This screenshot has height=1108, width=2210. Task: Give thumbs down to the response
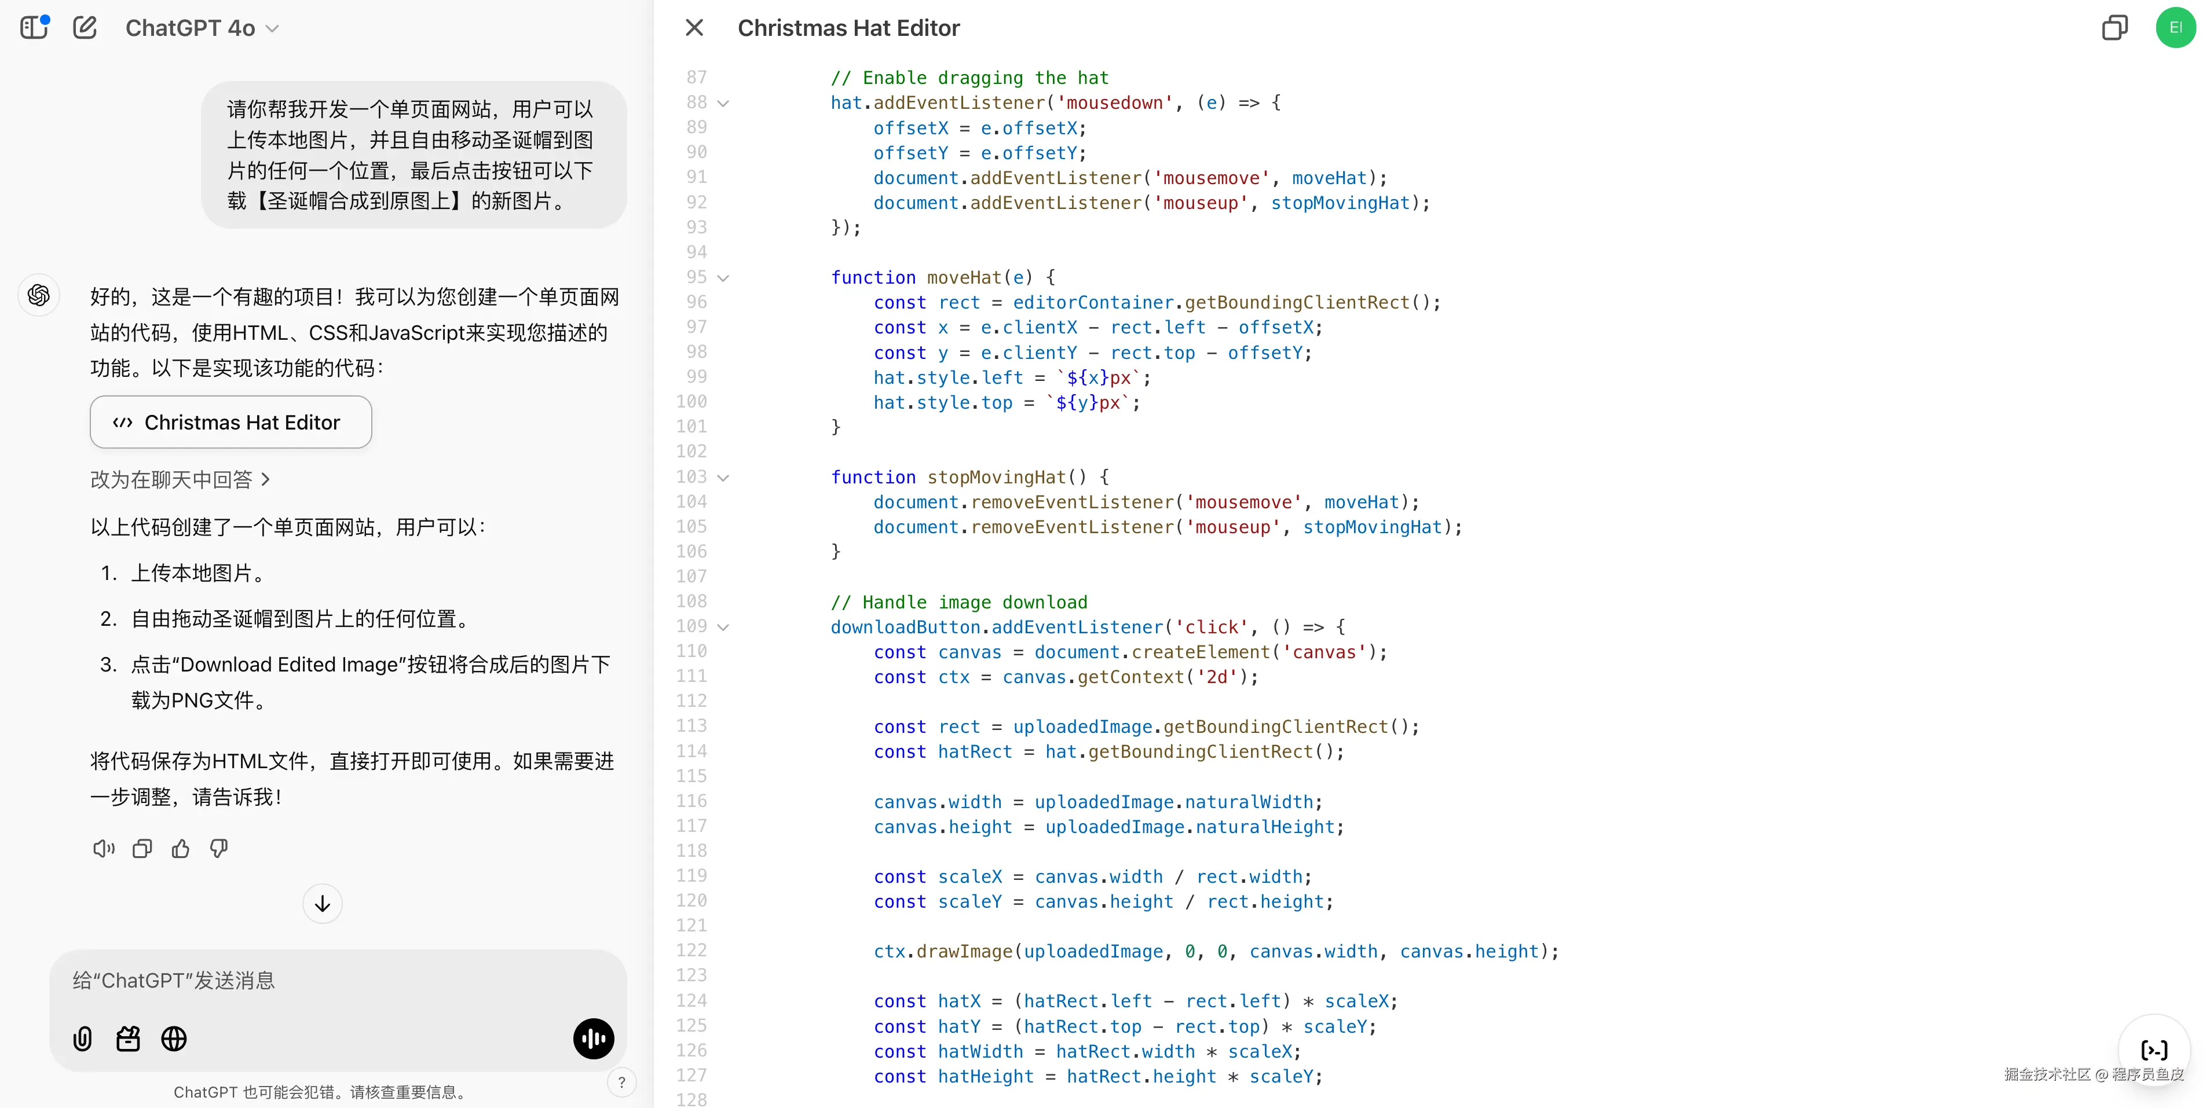coord(219,849)
